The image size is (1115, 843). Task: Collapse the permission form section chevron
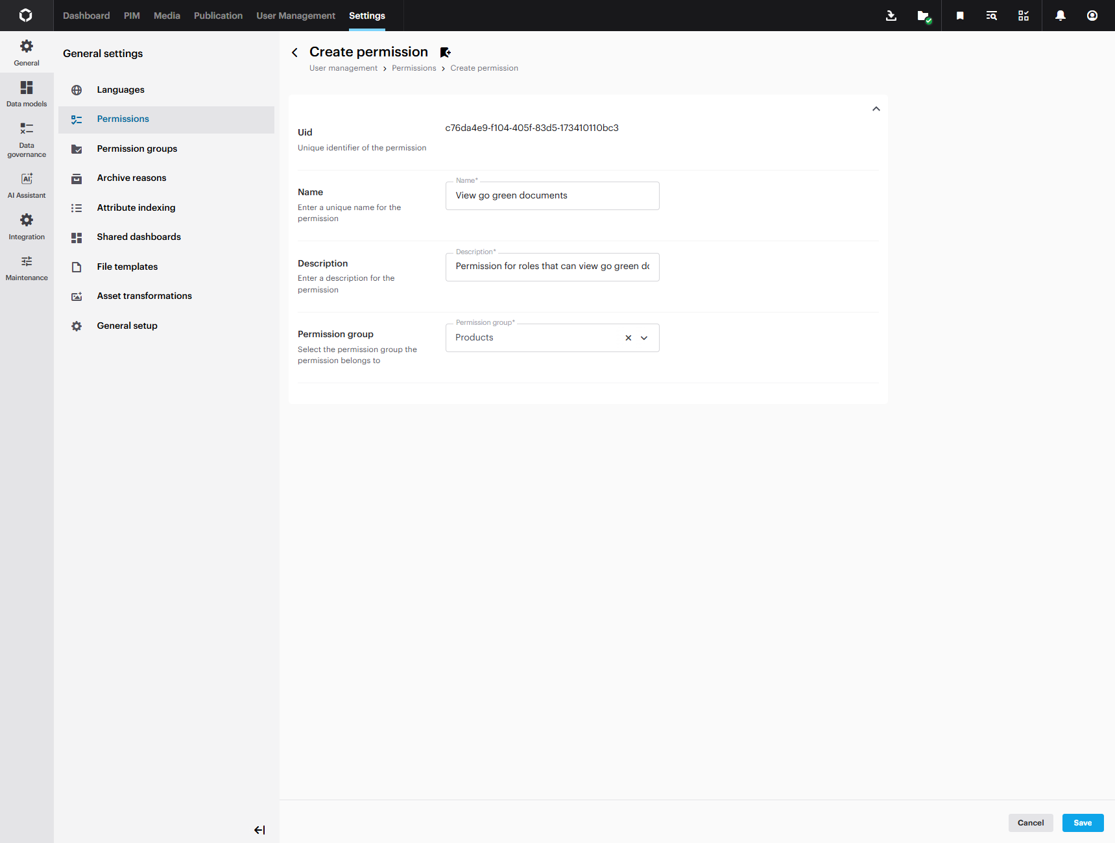pos(876,109)
